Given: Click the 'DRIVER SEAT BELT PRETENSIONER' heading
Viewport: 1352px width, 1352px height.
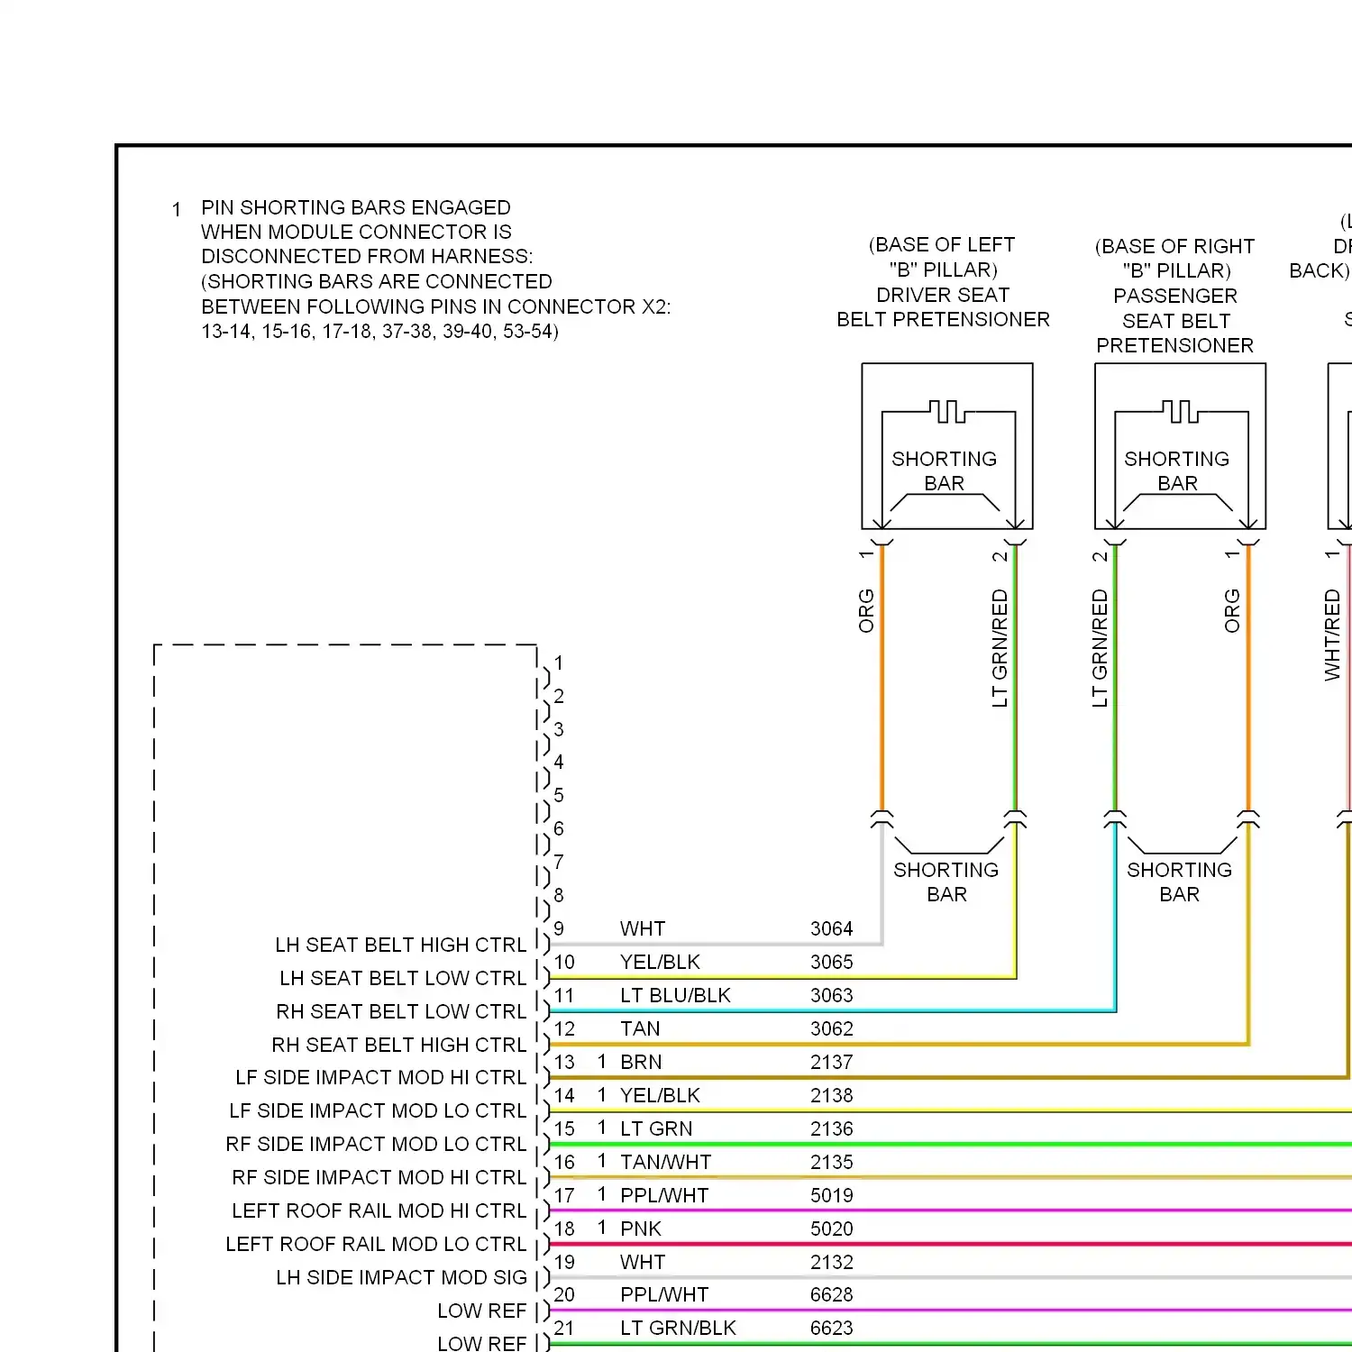Looking at the screenshot, I should 943,307.
